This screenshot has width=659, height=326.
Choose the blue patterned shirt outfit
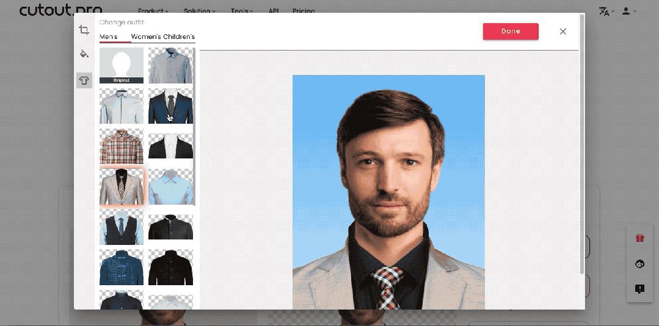click(122, 268)
